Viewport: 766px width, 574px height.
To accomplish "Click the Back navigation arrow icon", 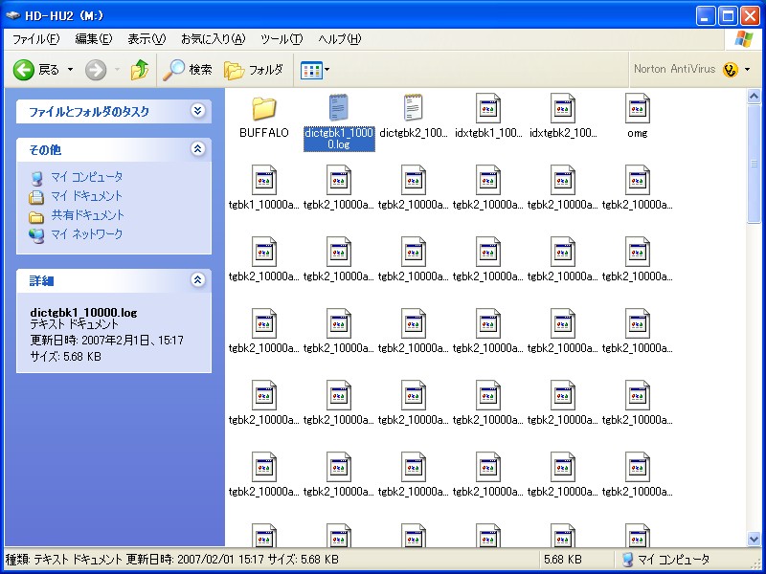I will 24,70.
